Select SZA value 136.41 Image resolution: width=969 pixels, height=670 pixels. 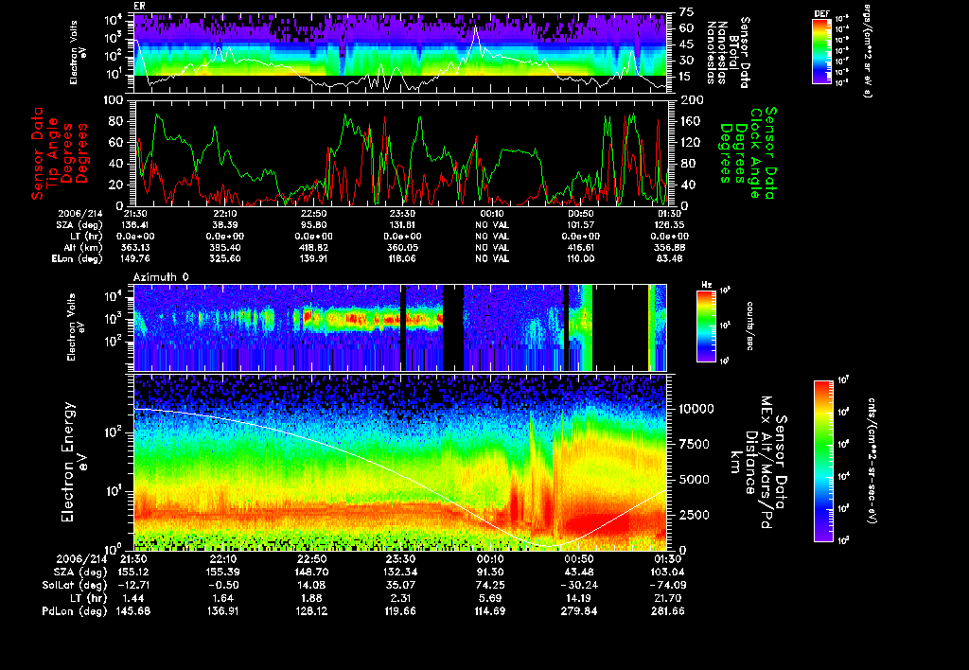click(x=136, y=225)
